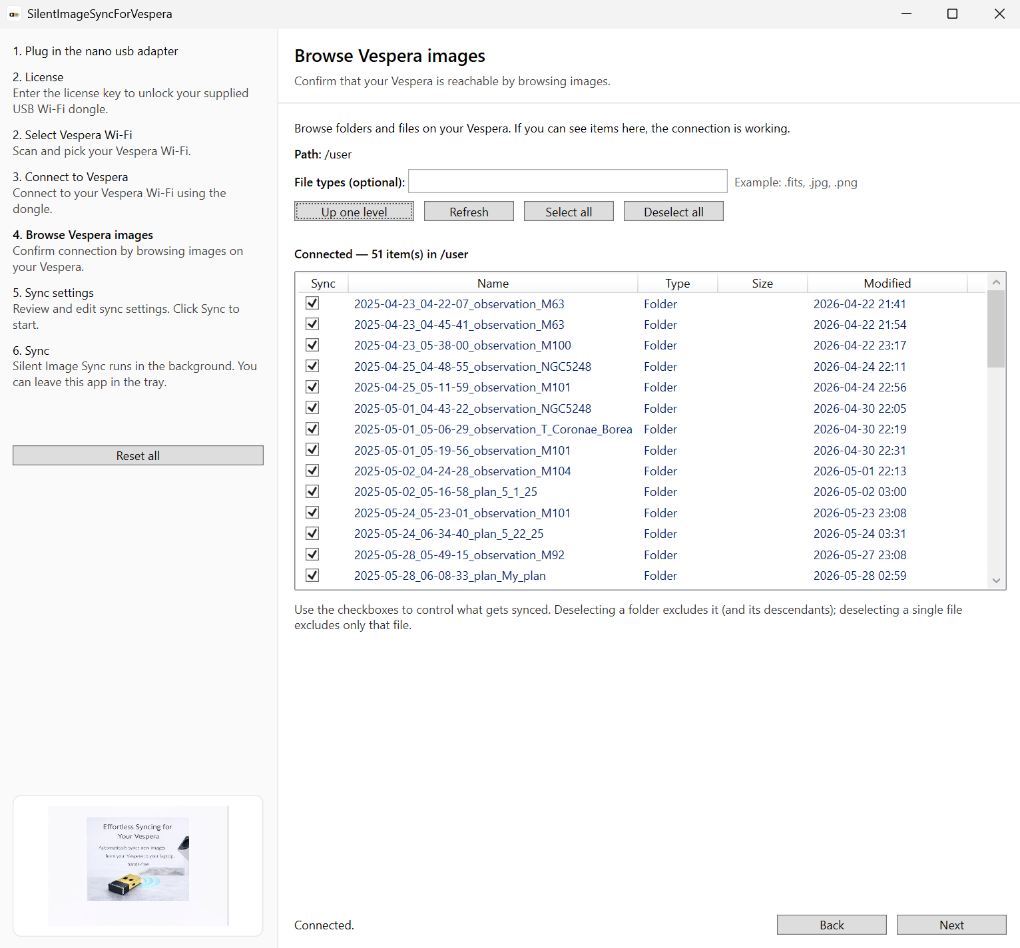Disable sync for 2025-04-25_05-11-59_observation_M101
This screenshot has height=948, width=1020.
click(x=312, y=387)
